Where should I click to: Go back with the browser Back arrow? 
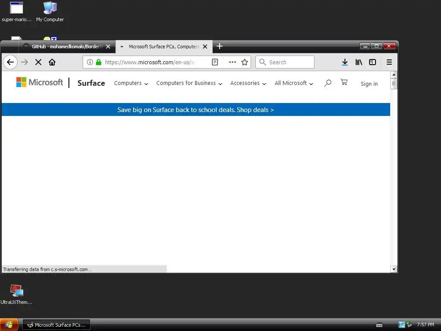tap(10, 62)
